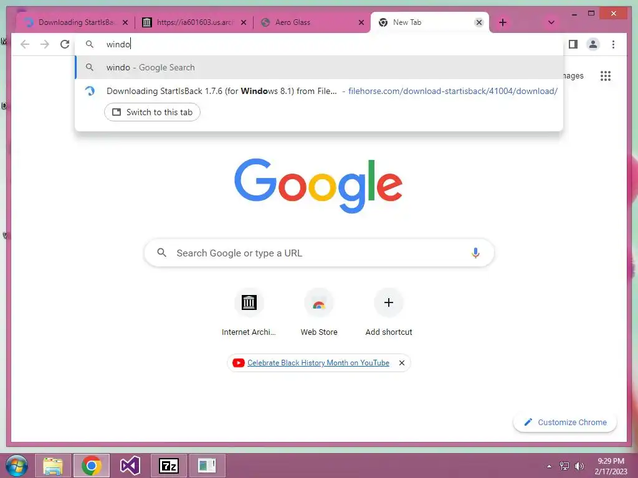
Task: Open 7-Zip from the taskbar
Action: [168, 466]
